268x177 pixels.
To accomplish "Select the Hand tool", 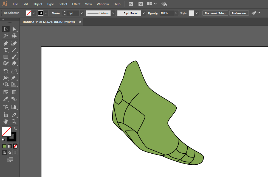I will pyautogui.click(x=5, y=121).
